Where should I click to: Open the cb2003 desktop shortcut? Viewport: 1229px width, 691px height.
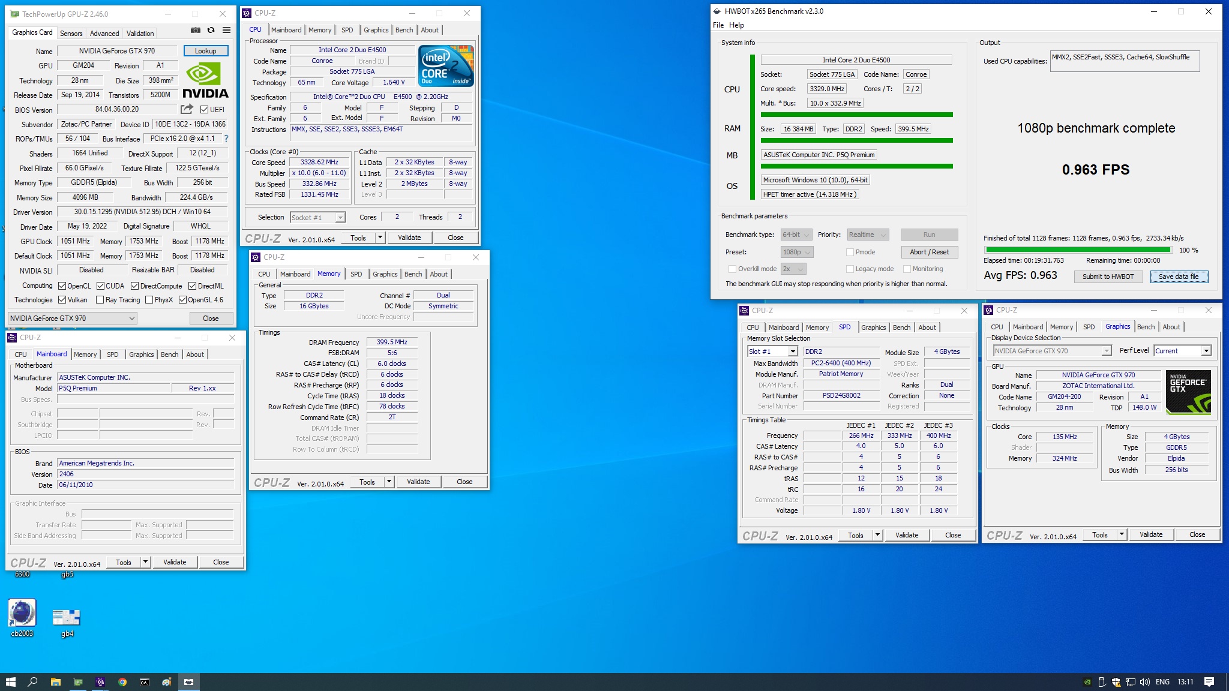tap(22, 618)
